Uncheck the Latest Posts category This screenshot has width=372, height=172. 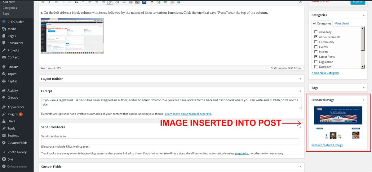point(316,57)
